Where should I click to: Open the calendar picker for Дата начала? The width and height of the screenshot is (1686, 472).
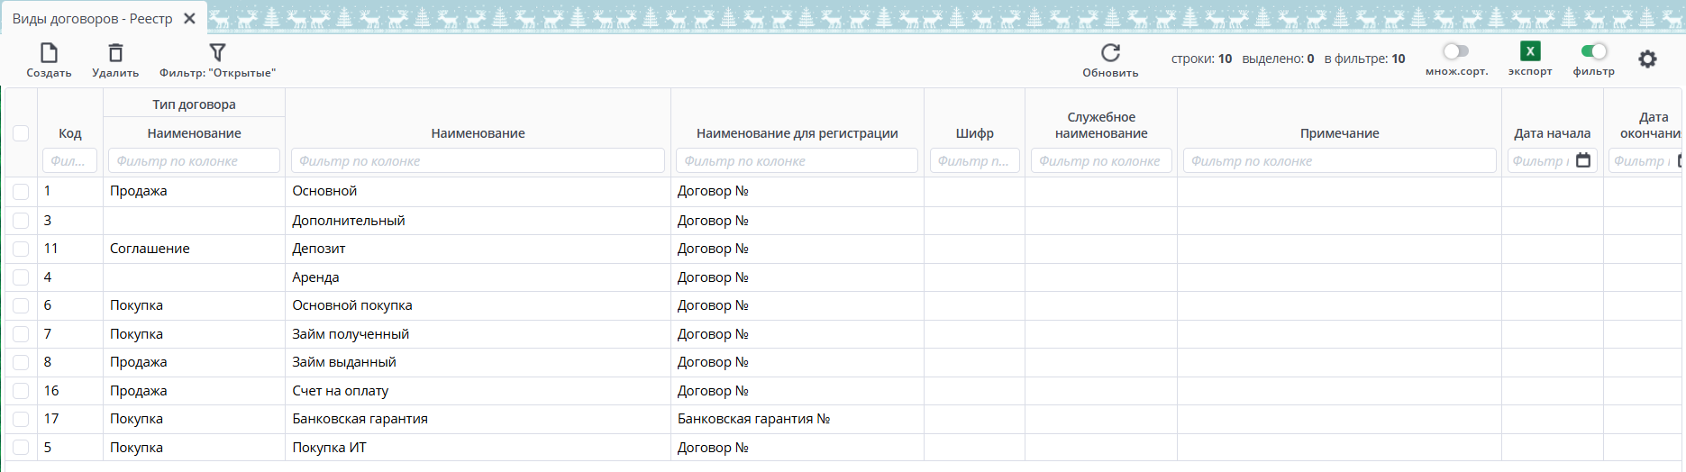(1583, 160)
